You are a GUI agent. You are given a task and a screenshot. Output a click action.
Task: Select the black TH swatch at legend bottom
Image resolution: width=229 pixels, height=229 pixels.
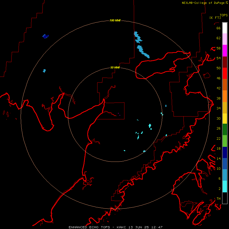point(225,198)
